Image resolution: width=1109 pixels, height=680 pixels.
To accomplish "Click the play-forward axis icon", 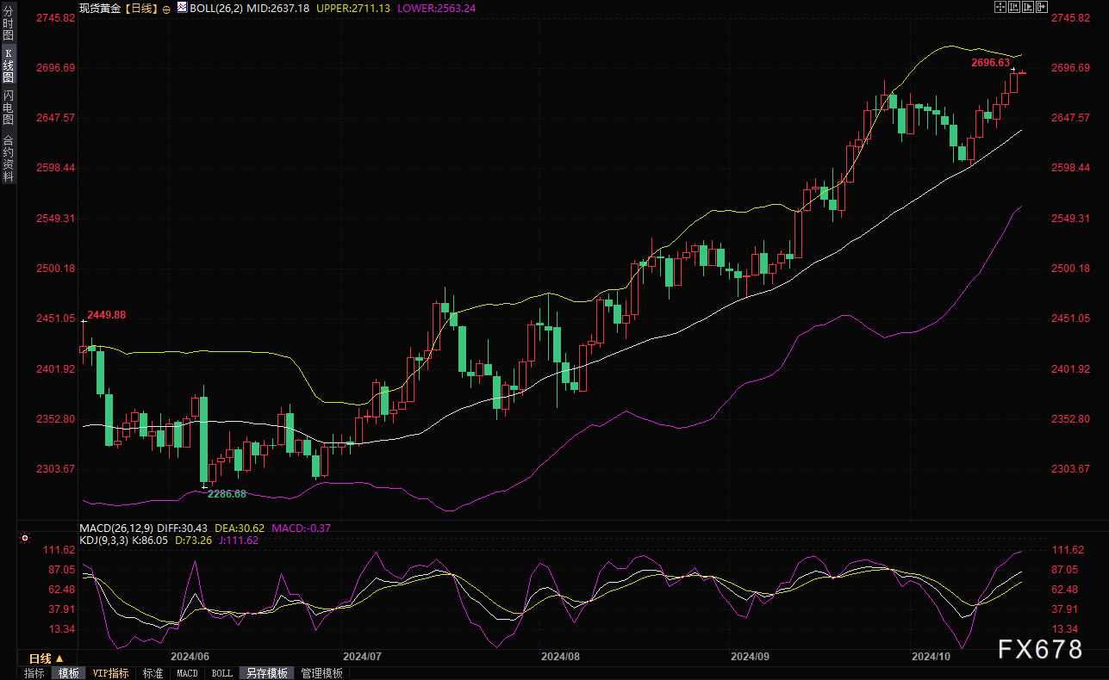I will tap(1028, 8).
